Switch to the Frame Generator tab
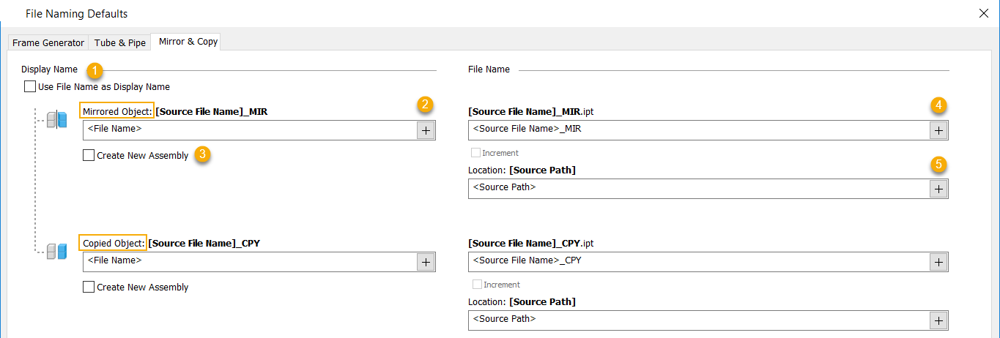This screenshot has height=338, width=1000. click(x=48, y=43)
